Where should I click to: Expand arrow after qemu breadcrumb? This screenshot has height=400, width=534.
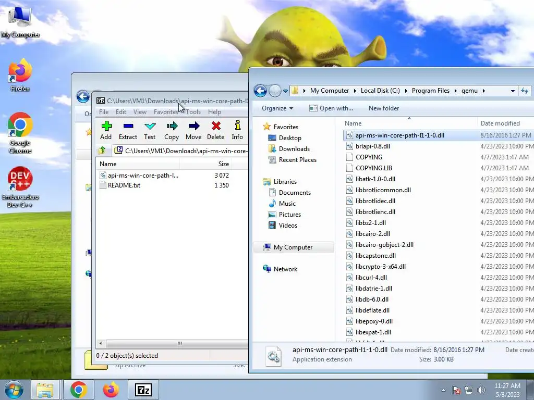pos(483,91)
